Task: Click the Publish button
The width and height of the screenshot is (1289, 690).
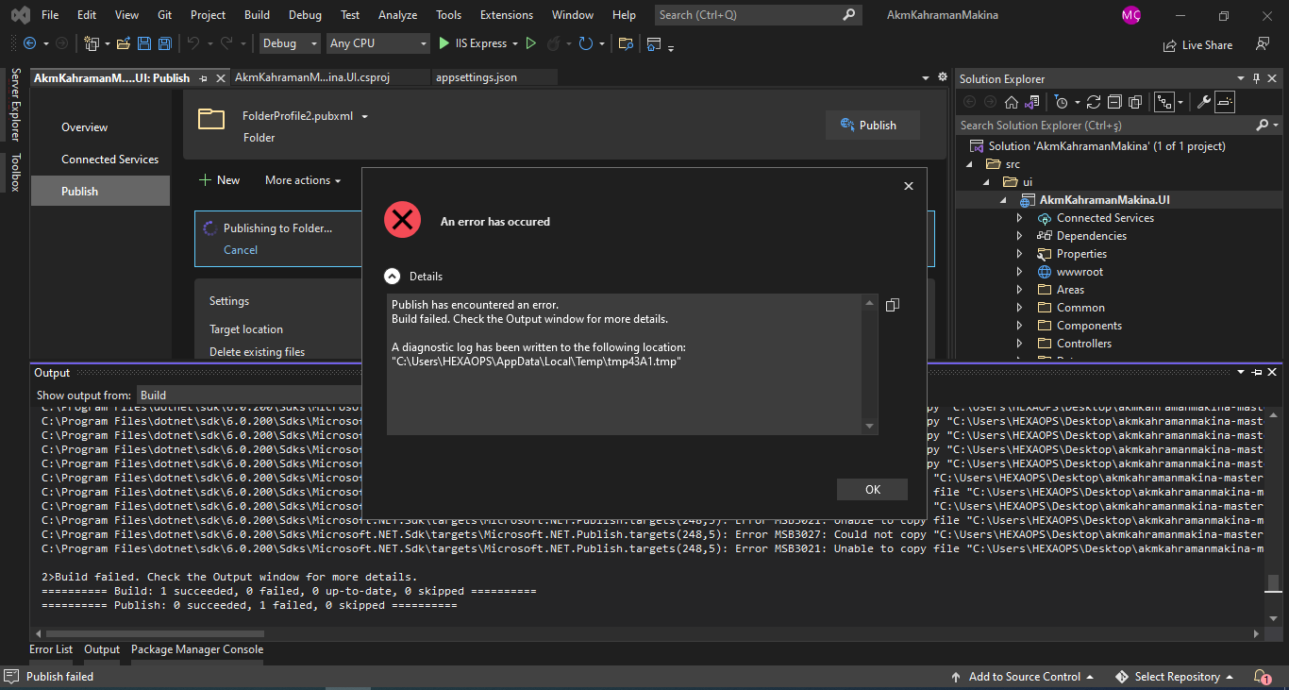Action: 872,126
